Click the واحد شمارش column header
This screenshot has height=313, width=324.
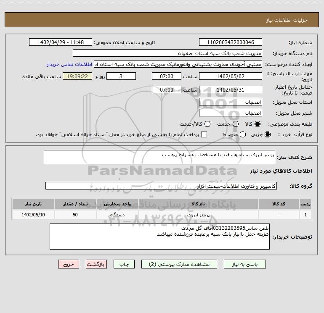pyautogui.click(x=117, y=204)
